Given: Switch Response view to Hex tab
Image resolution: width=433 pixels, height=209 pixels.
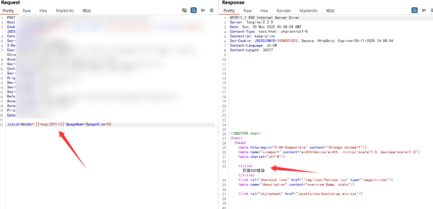Looking at the screenshot, I should pyautogui.click(x=264, y=11).
